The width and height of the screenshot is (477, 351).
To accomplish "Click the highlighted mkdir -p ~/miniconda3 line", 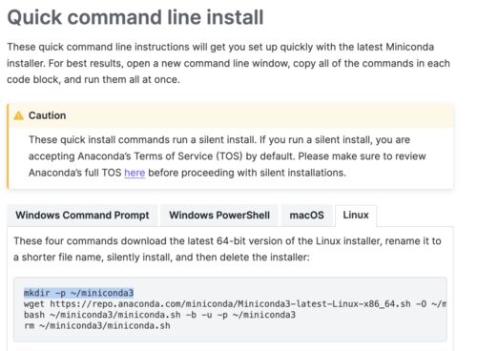I will (78, 293).
